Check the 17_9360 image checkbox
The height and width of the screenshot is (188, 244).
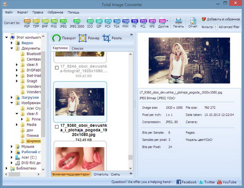(57, 127)
